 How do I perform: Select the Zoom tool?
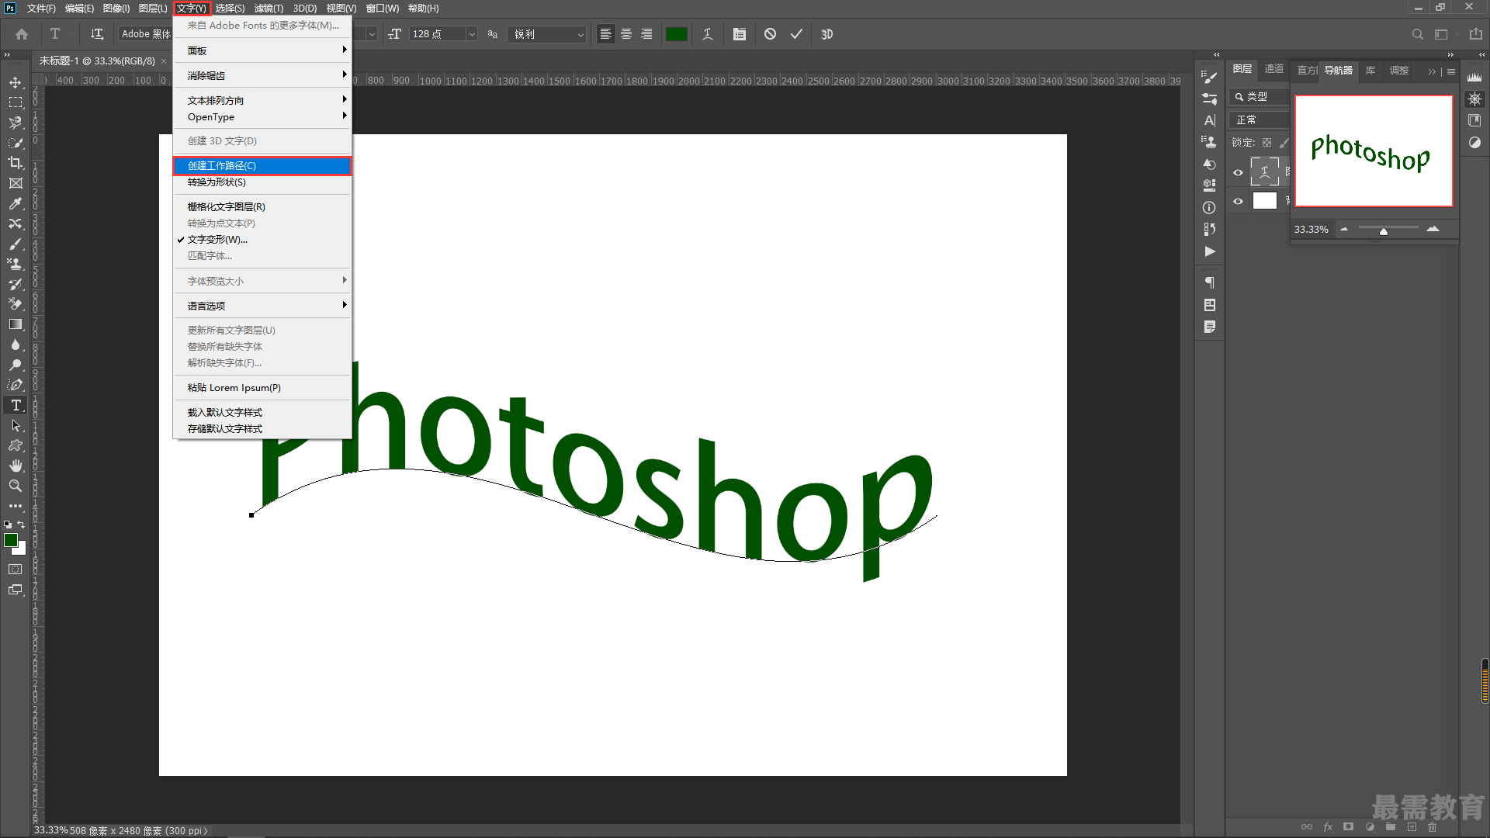[16, 486]
